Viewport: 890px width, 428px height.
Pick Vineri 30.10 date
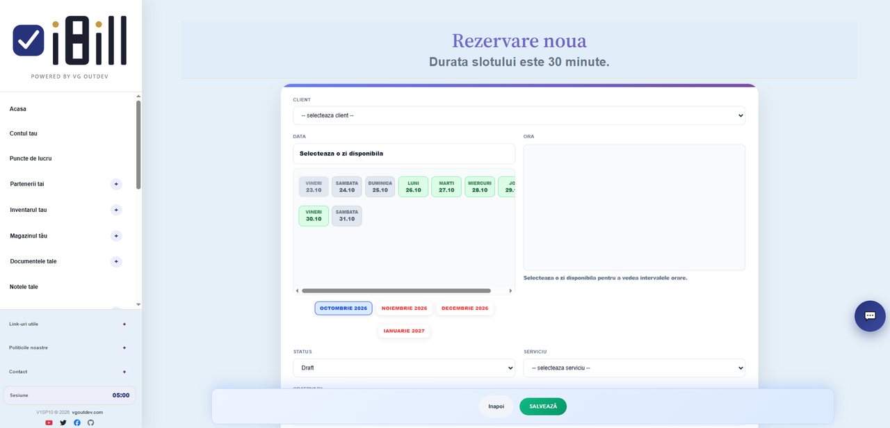[314, 216]
